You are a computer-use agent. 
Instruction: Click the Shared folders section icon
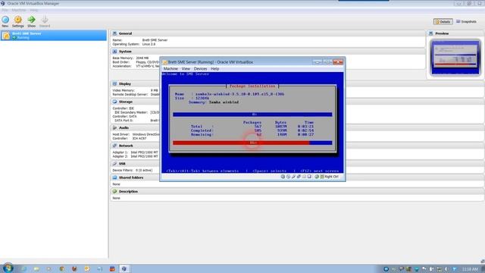pyautogui.click(x=114, y=177)
